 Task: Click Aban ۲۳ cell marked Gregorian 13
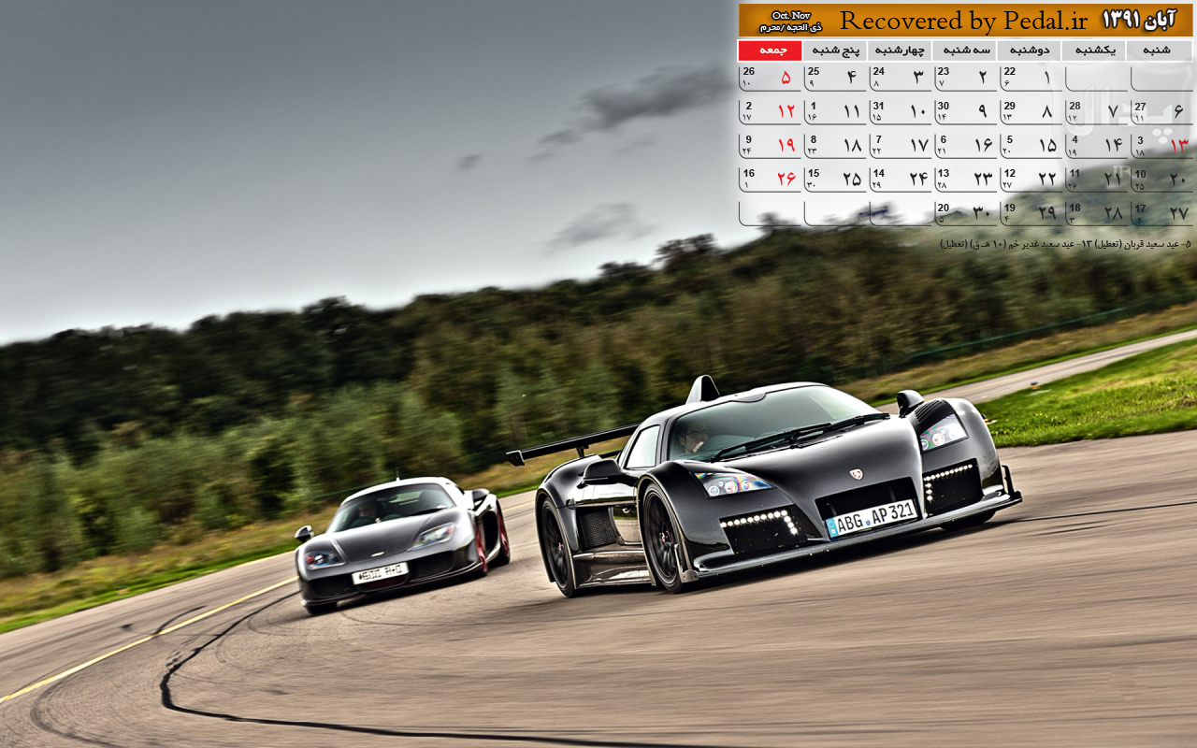[964, 179]
